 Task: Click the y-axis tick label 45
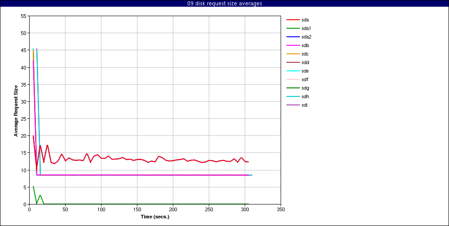pos(24,50)
